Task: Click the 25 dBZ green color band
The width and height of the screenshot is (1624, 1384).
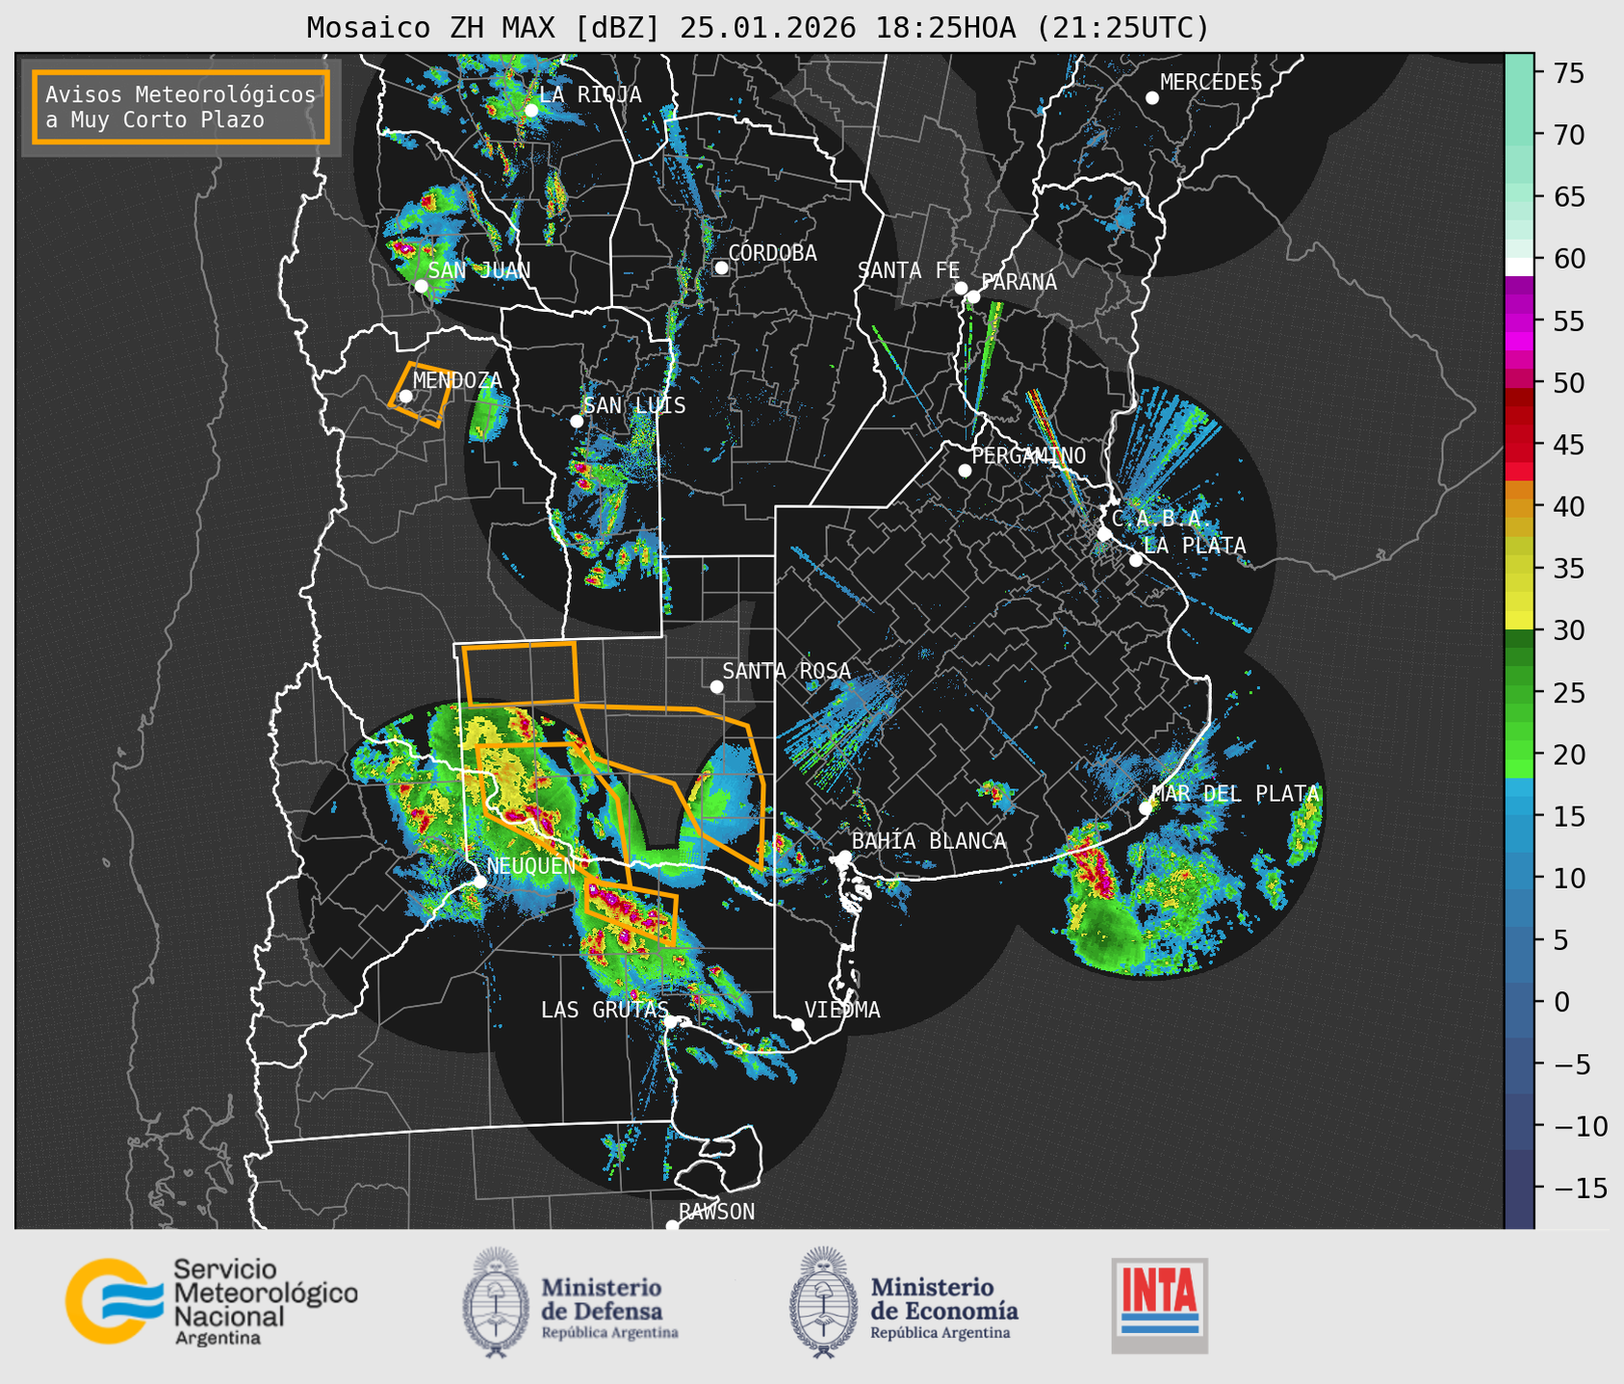Action: (x=1518, y=692)
